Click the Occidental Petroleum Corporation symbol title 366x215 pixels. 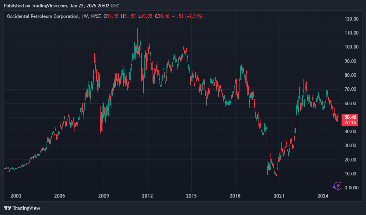tap(43, 16)
